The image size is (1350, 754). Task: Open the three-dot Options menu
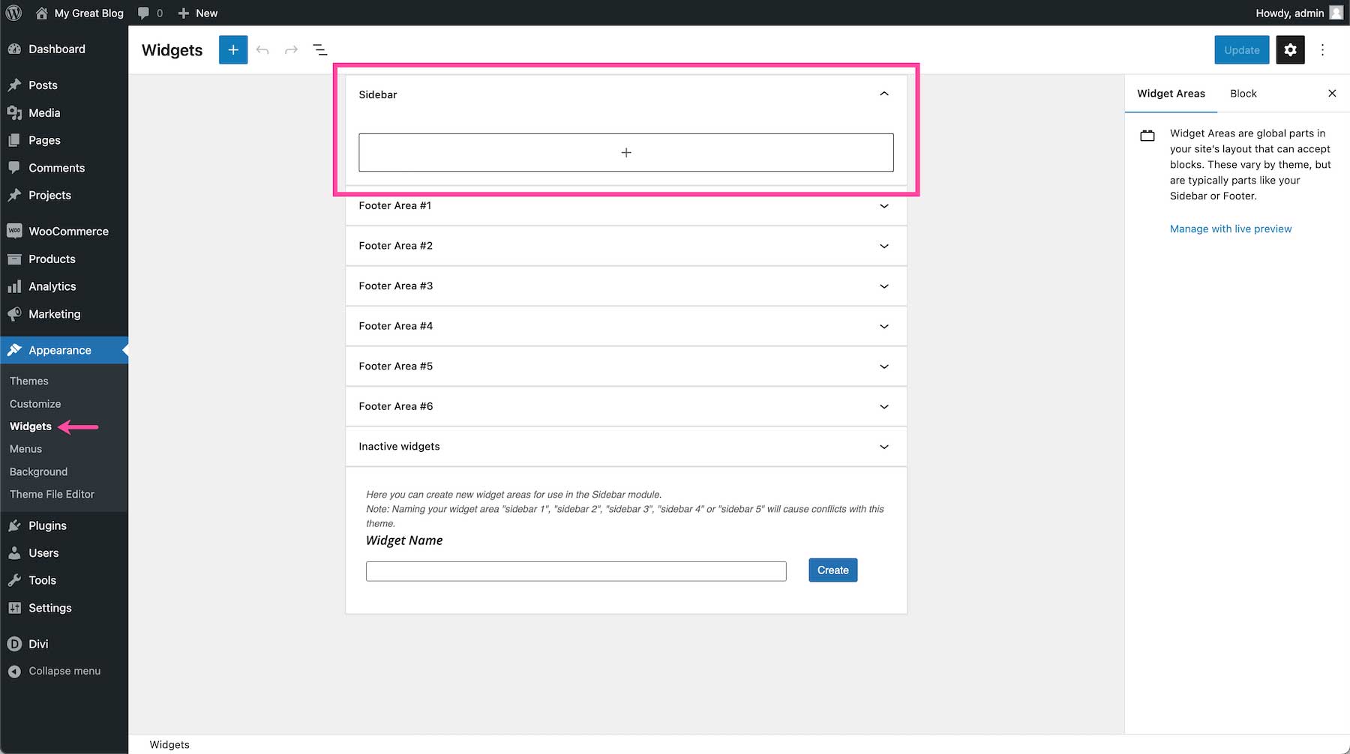pos(1322,49)
